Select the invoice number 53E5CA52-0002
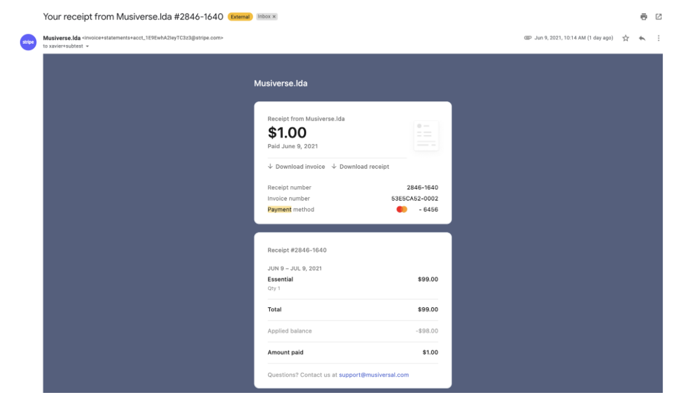The width and height of the screenshot is (689, 411). (414, 199)
